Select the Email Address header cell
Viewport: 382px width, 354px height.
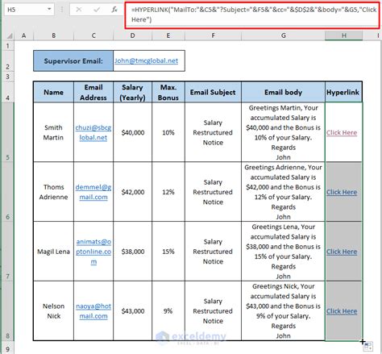click(x=93, y=92)
